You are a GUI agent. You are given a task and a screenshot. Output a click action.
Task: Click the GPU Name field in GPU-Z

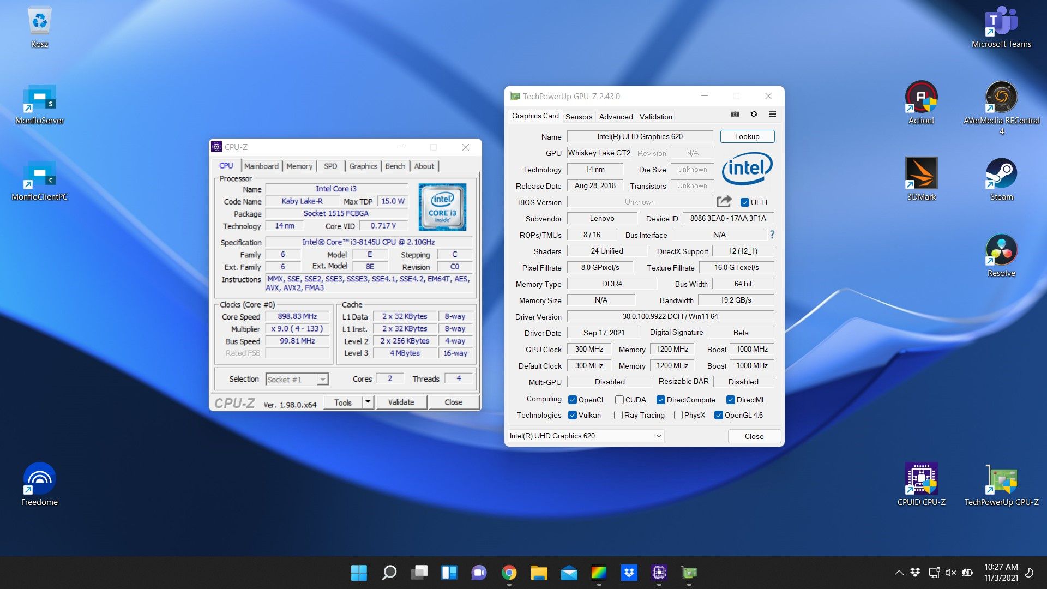(640, 136)
